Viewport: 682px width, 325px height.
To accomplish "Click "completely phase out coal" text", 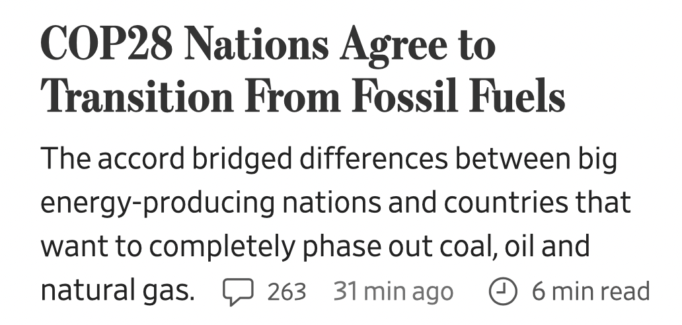I will tap(322, 247).
